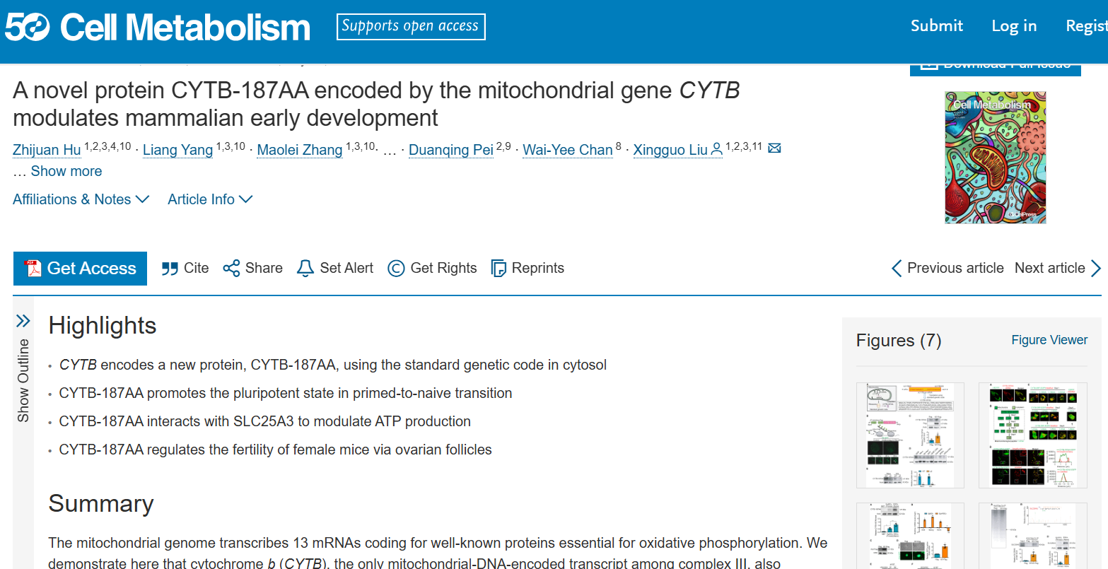Open the Log in menu item

point(1014,26)
